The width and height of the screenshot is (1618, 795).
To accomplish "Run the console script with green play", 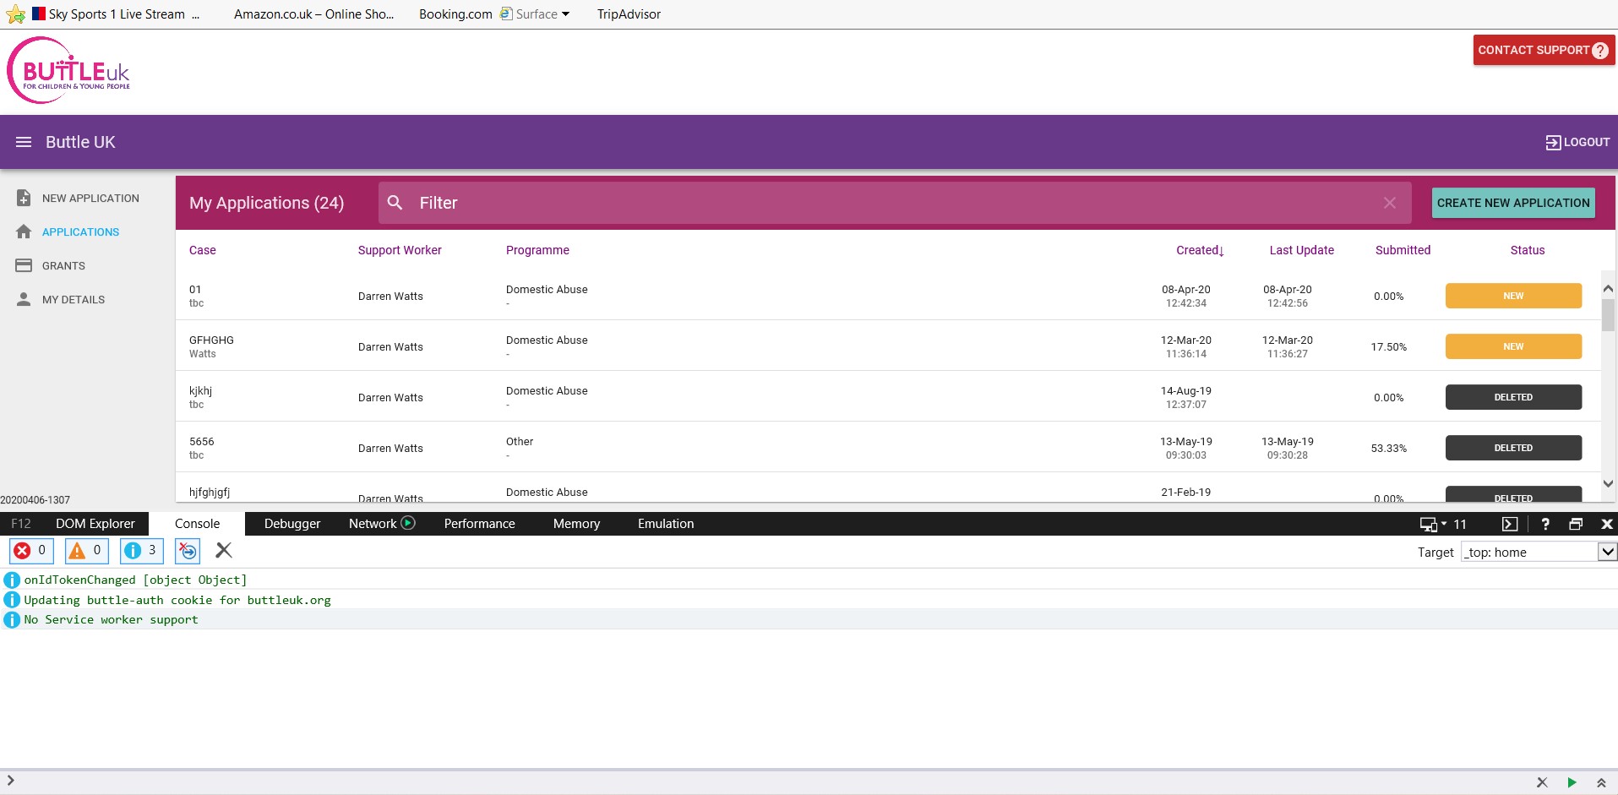I will 1572,782.
